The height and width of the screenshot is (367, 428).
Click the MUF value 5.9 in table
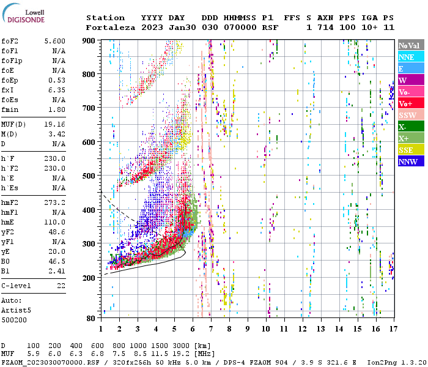(33, 354)
